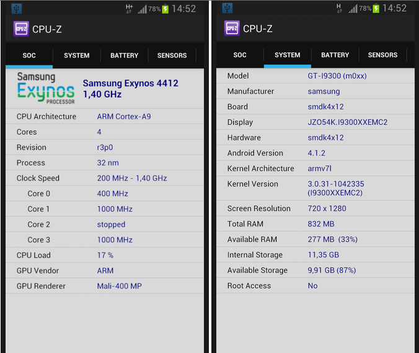The image size is (419, 353).
Task: Tap the battery charging icon in right screenshot
Action: [376, 9]
